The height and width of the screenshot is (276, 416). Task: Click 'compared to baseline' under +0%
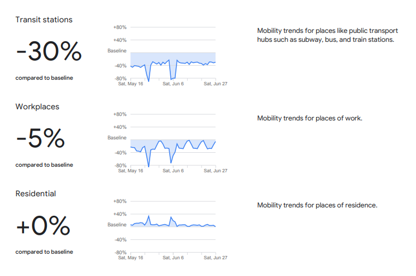point(44,252)
